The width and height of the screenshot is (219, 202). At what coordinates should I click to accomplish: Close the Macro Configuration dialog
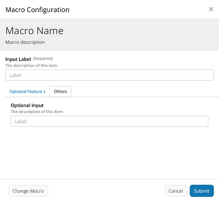click(x=211, y=9)
